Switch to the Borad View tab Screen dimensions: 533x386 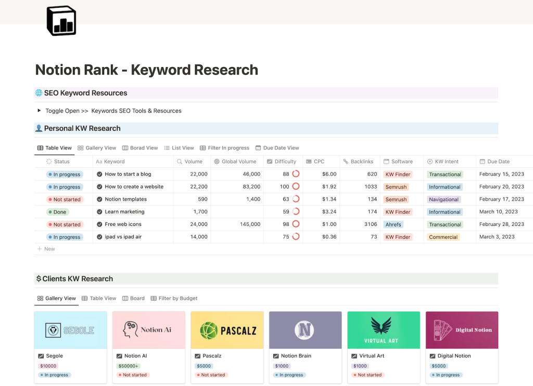(x=139, y=148)
